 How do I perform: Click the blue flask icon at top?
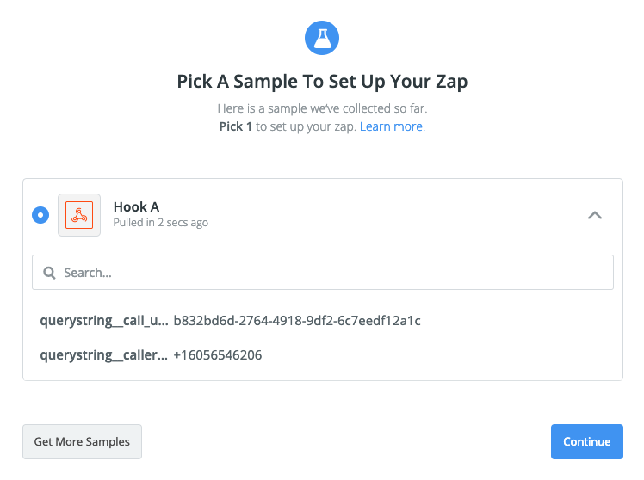click(x=322, y=38)
